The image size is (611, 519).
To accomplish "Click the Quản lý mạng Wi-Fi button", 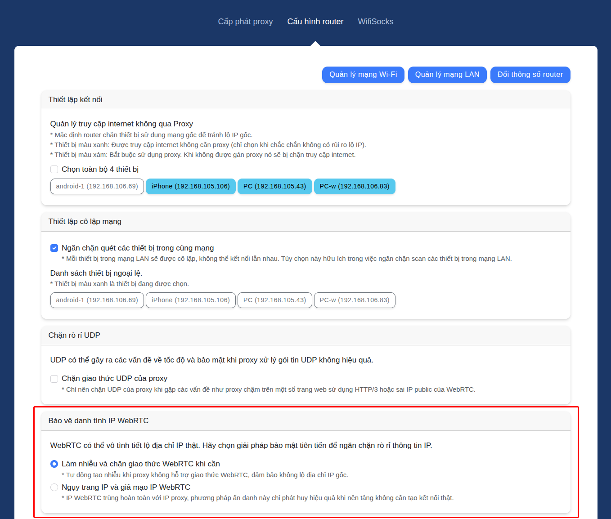I will tap(363, 75).
